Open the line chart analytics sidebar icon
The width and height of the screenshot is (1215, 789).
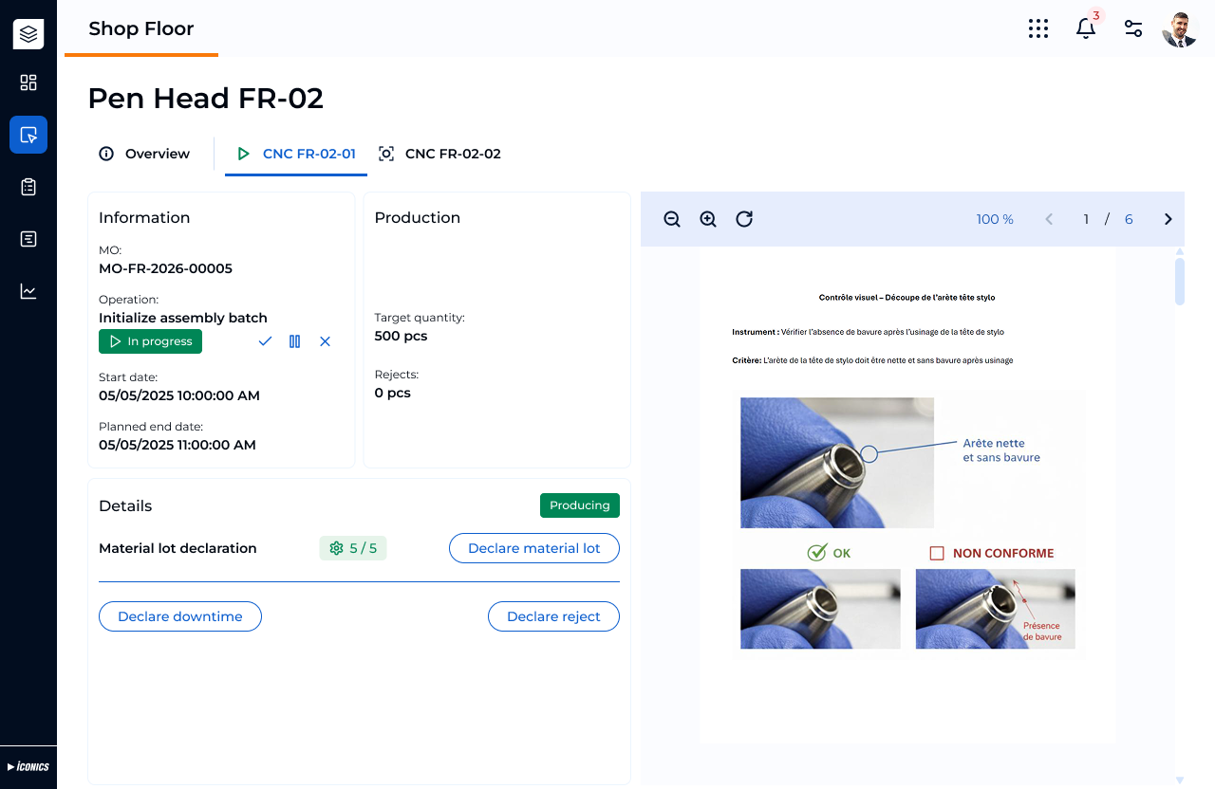tap(28, 291)
